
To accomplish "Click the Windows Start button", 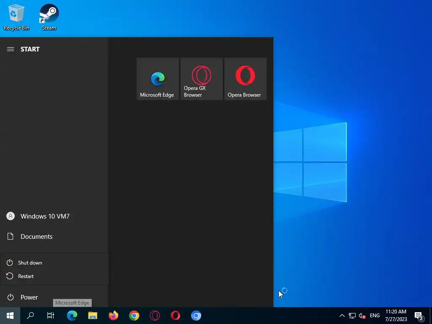I will (x=10, y=316).
